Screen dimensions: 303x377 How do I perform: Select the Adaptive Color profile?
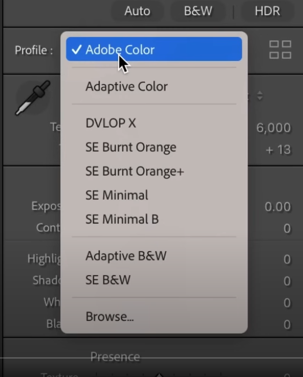(x=154, y=86)
